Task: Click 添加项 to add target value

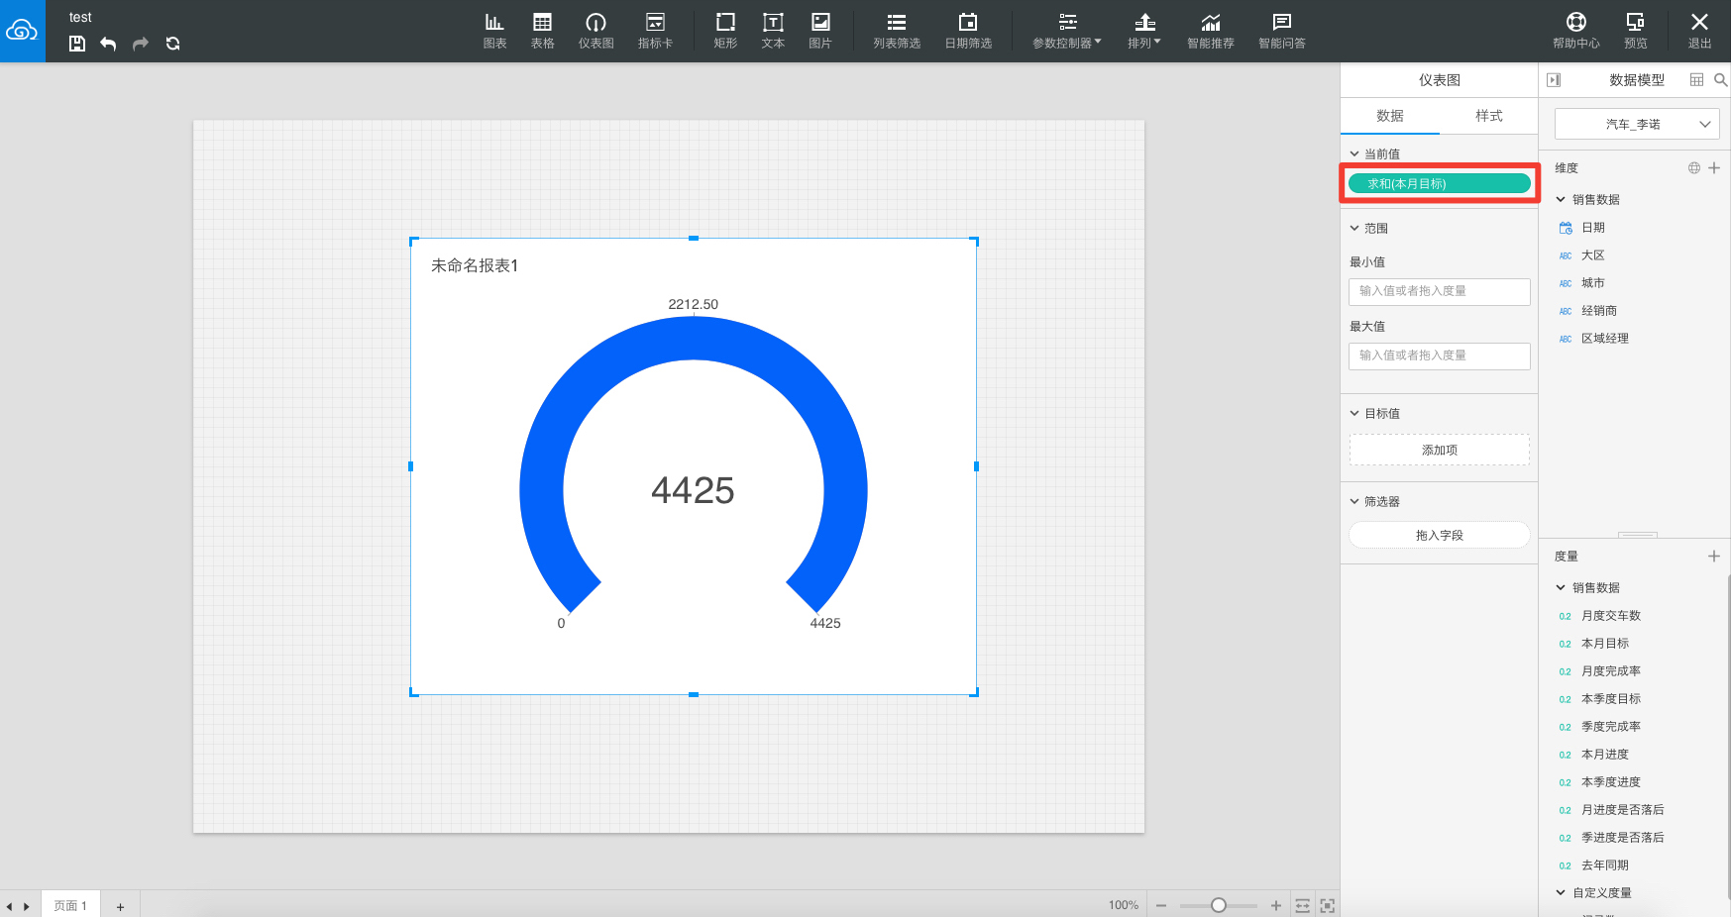Action: point(1440,450)
